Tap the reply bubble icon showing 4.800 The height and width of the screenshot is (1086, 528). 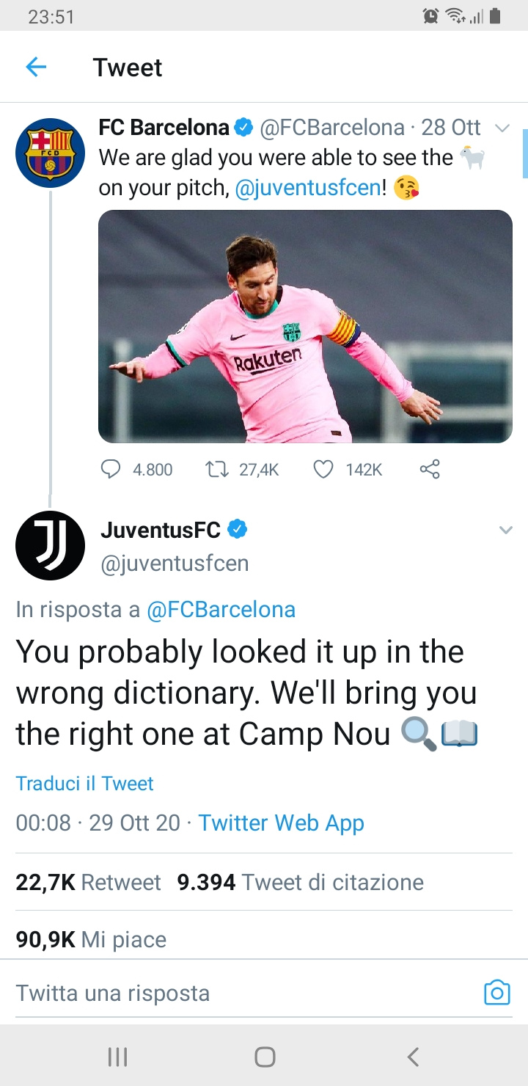click(110, 469)
